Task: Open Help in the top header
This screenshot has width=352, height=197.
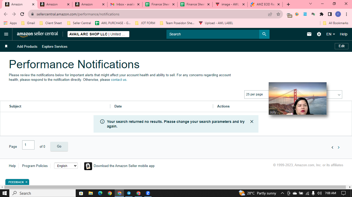Action: coord(343,34)
